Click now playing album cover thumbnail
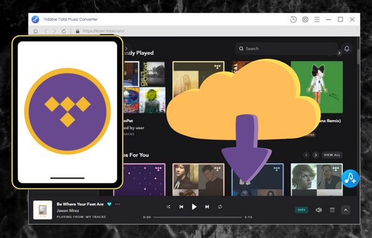This screenshot has width=372, height=238. pyautogui.click(x=43, y=210)
